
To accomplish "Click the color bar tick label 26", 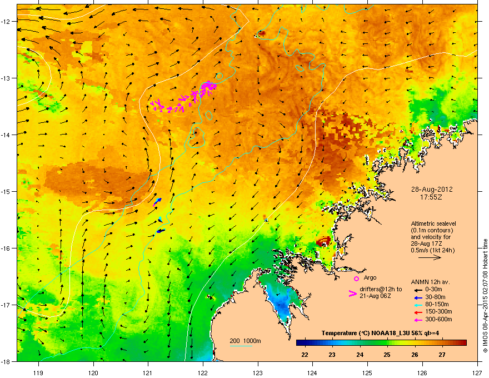I will click(415, 355).
